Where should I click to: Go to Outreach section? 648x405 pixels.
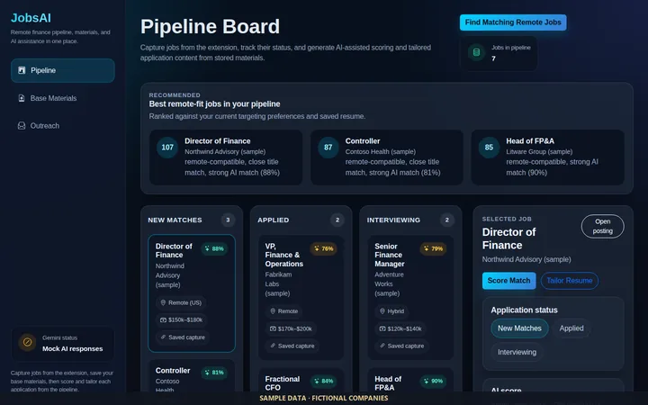(62, 126)
